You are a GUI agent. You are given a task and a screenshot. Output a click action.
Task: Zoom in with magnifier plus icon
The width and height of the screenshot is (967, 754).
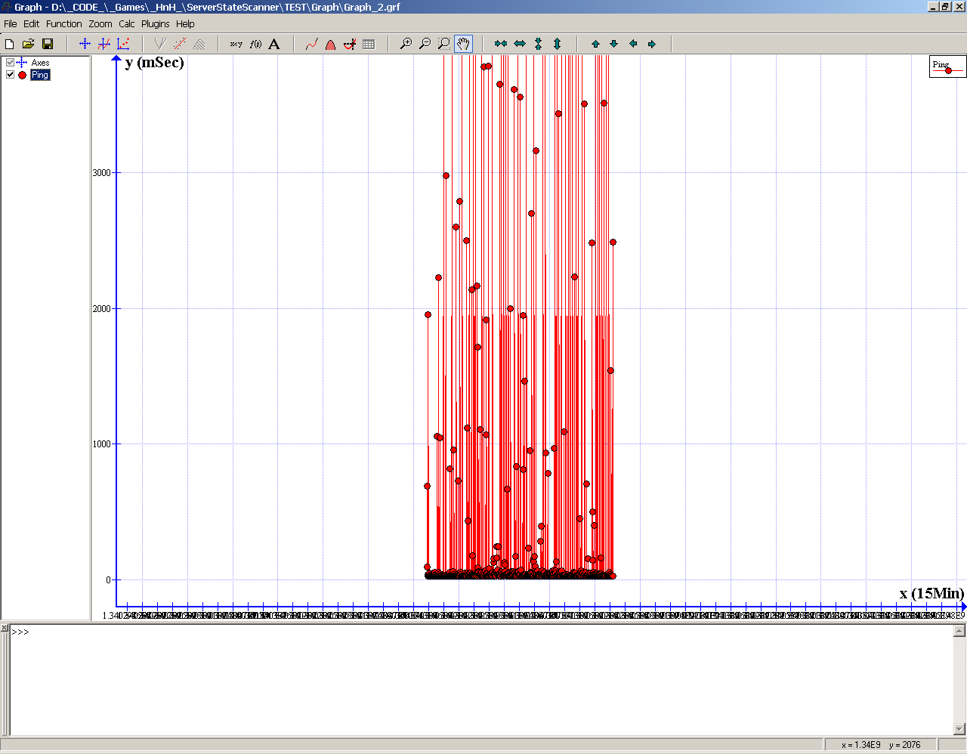(x=406, y=44)
